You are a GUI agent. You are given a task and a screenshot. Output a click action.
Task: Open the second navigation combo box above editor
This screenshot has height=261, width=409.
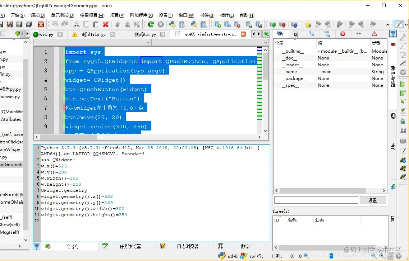210,42
